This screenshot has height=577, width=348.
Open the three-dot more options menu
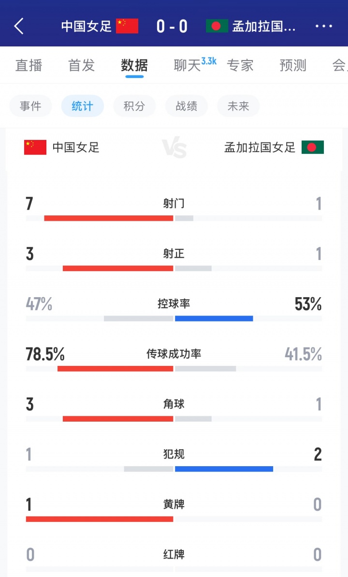coord(323,26)
